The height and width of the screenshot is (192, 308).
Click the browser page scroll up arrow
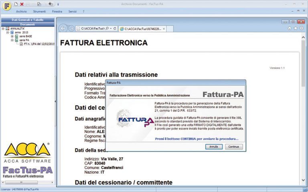click(303, 37)
